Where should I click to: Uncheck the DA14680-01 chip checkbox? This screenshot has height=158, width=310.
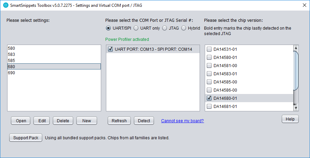point(209,98)
